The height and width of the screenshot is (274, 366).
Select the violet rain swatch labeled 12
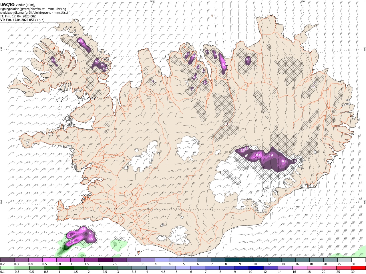(271, 268)
